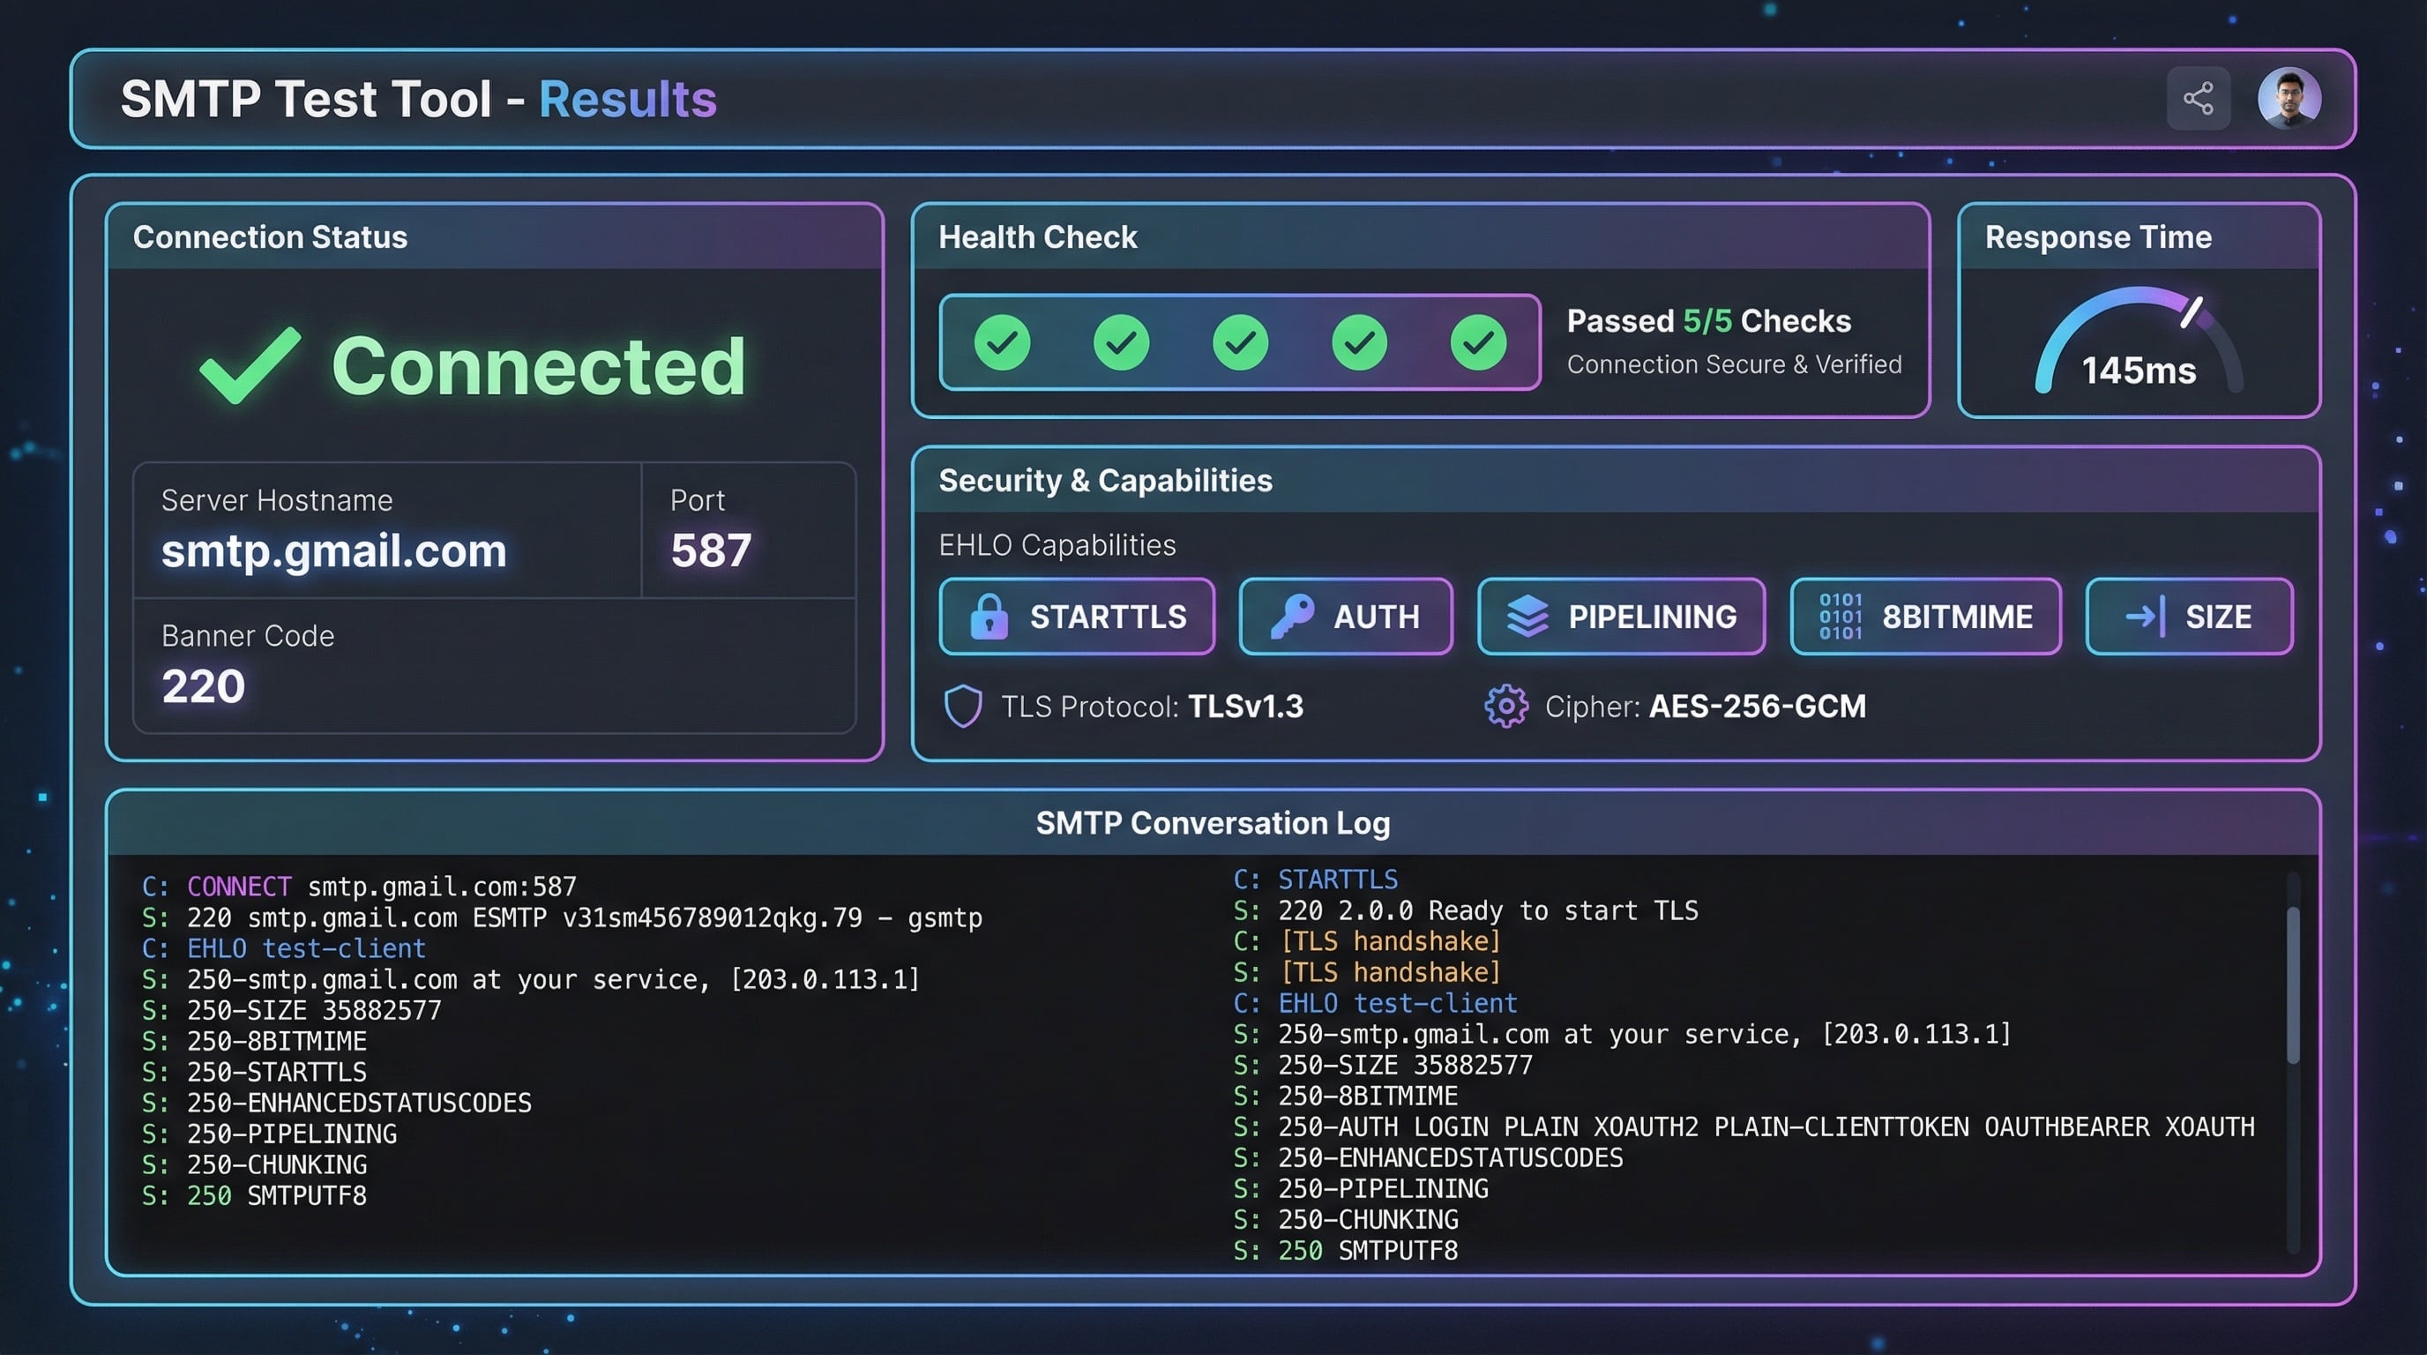
Task: Toggle the last health check indicator
Action: click(x=1479, y=342)
